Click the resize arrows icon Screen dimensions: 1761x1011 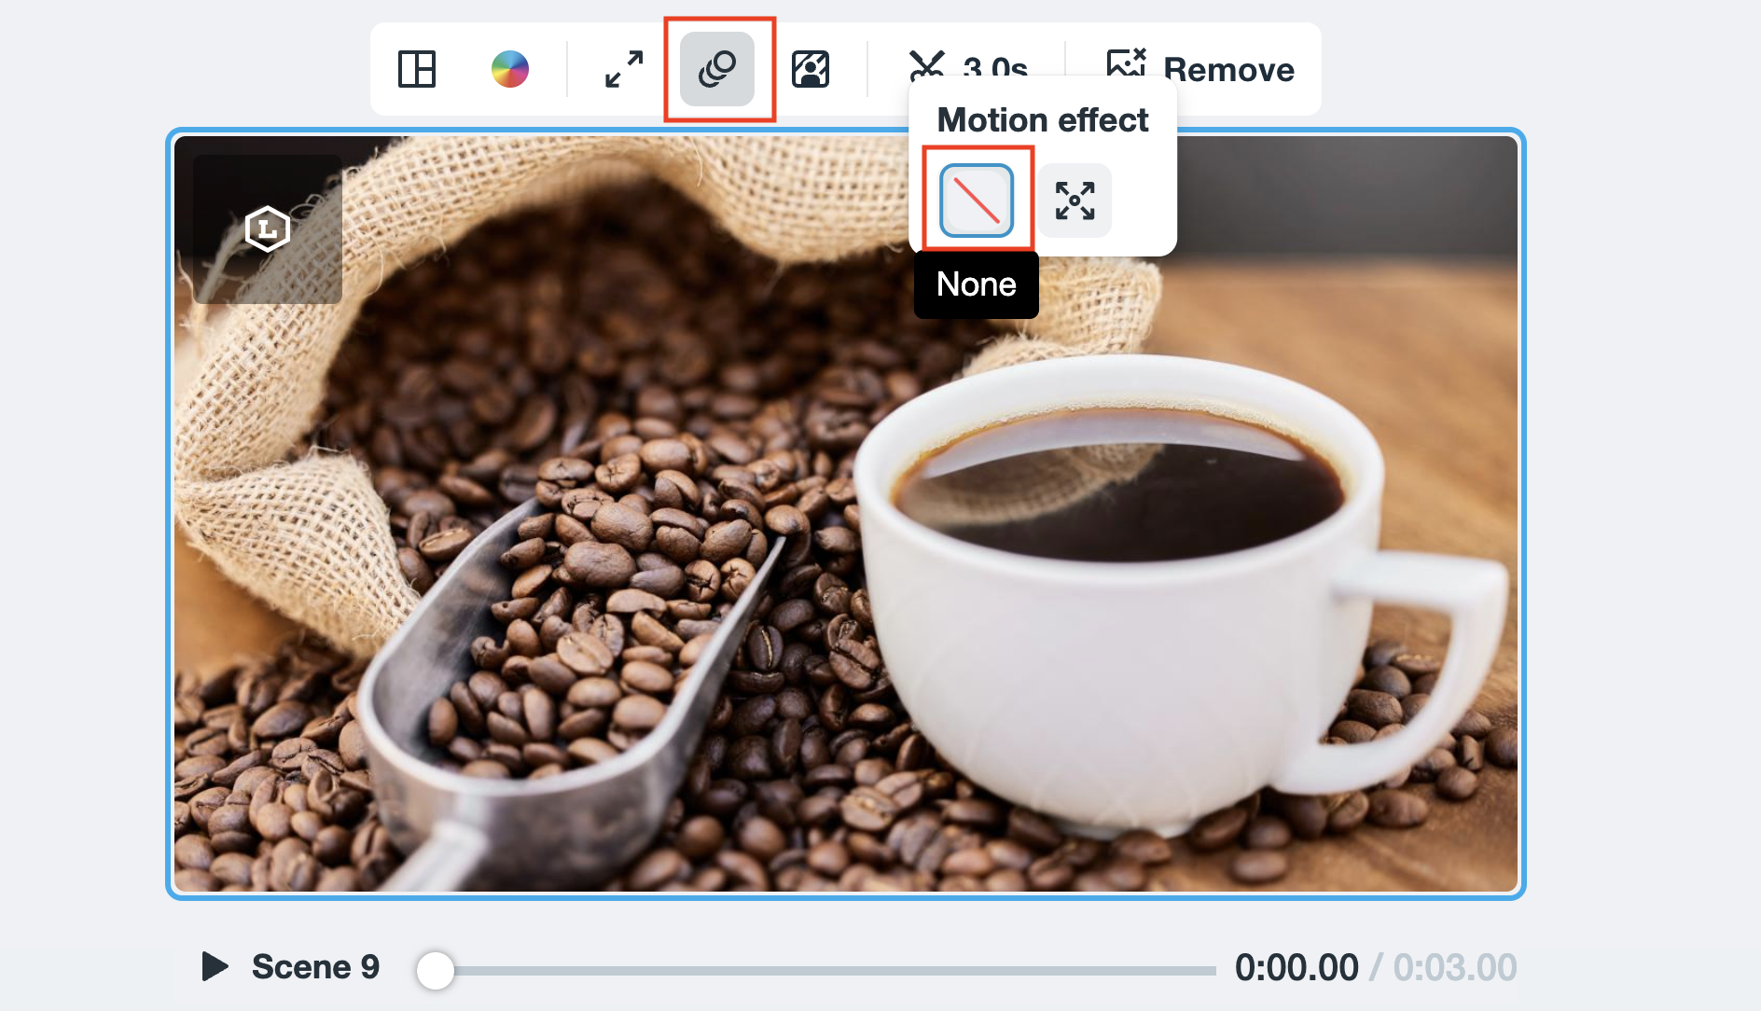click(x=624, y=69)
